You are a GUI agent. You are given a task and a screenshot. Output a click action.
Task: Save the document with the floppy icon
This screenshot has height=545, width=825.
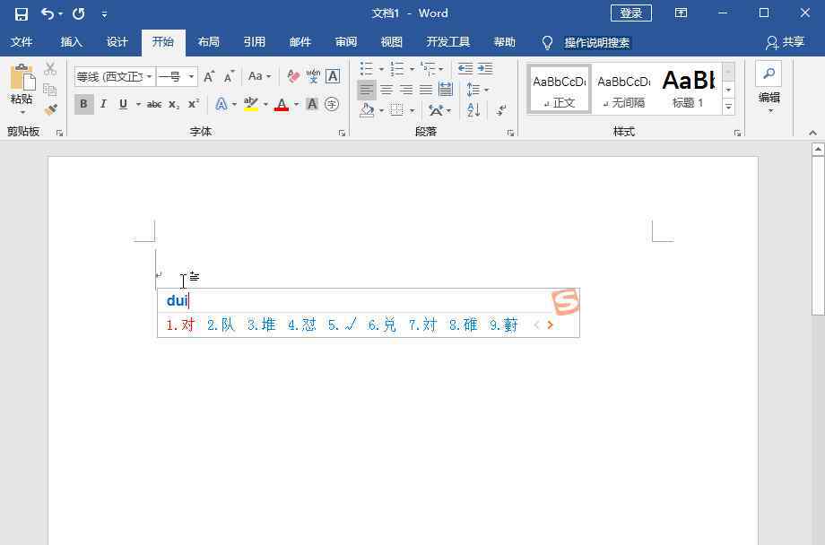point(21,13)
